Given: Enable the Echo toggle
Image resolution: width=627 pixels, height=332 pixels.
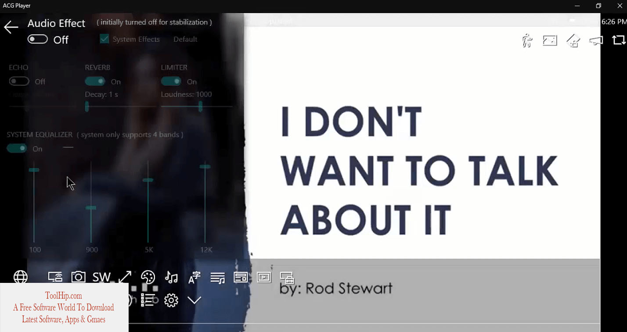Looking at the screenshot, I should click(x=19, y=81).
